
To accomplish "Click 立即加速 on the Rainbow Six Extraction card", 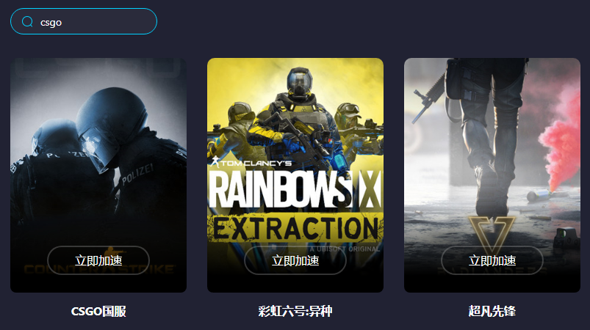I will 295,260.
